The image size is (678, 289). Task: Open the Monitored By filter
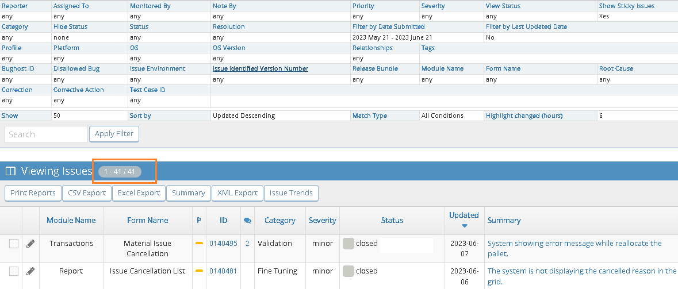150,6
